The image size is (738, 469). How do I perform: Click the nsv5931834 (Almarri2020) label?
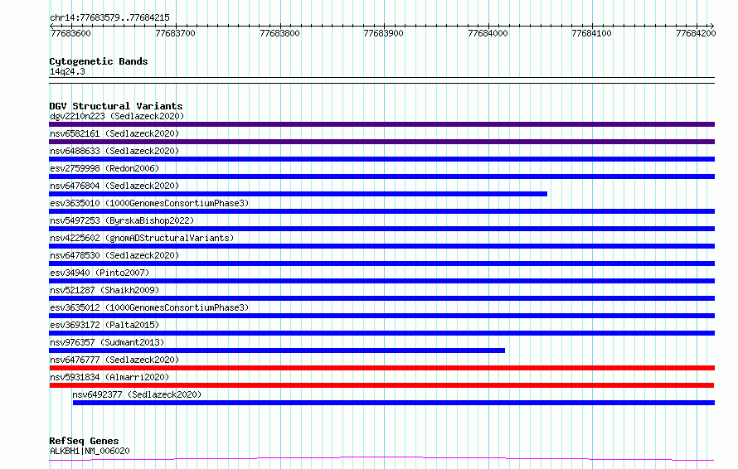coord(109,377)
